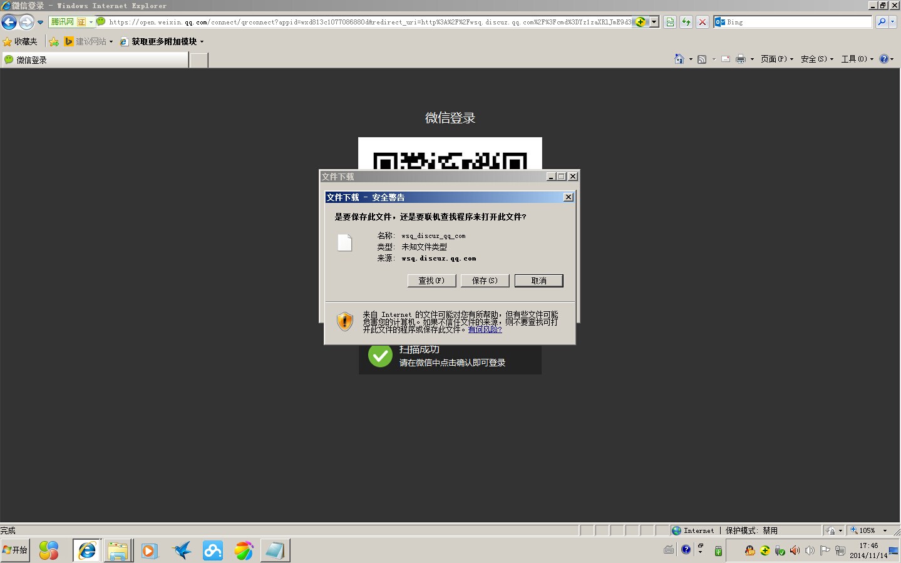Open the 工具(O) menu
The height and width of the screenshot is (563, 901).
click(857, 59)
